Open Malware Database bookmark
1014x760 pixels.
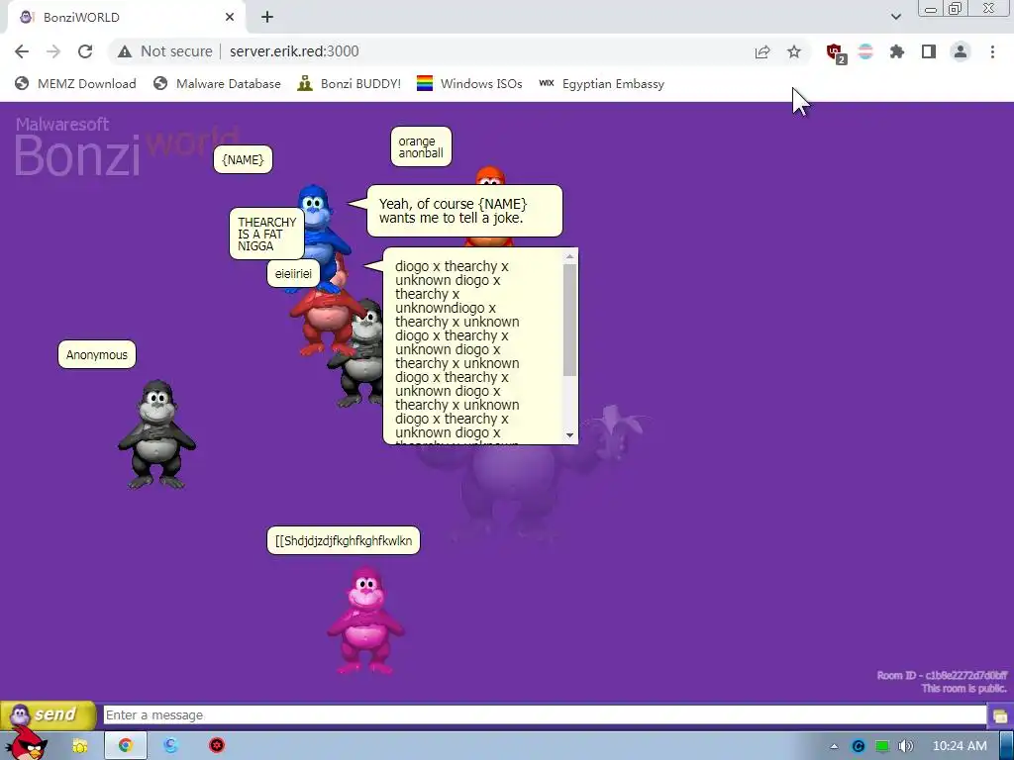[x=217, y=84]
